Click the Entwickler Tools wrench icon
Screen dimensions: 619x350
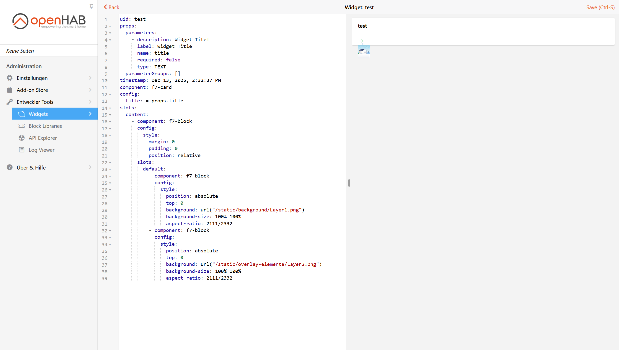tap(9, 102)
